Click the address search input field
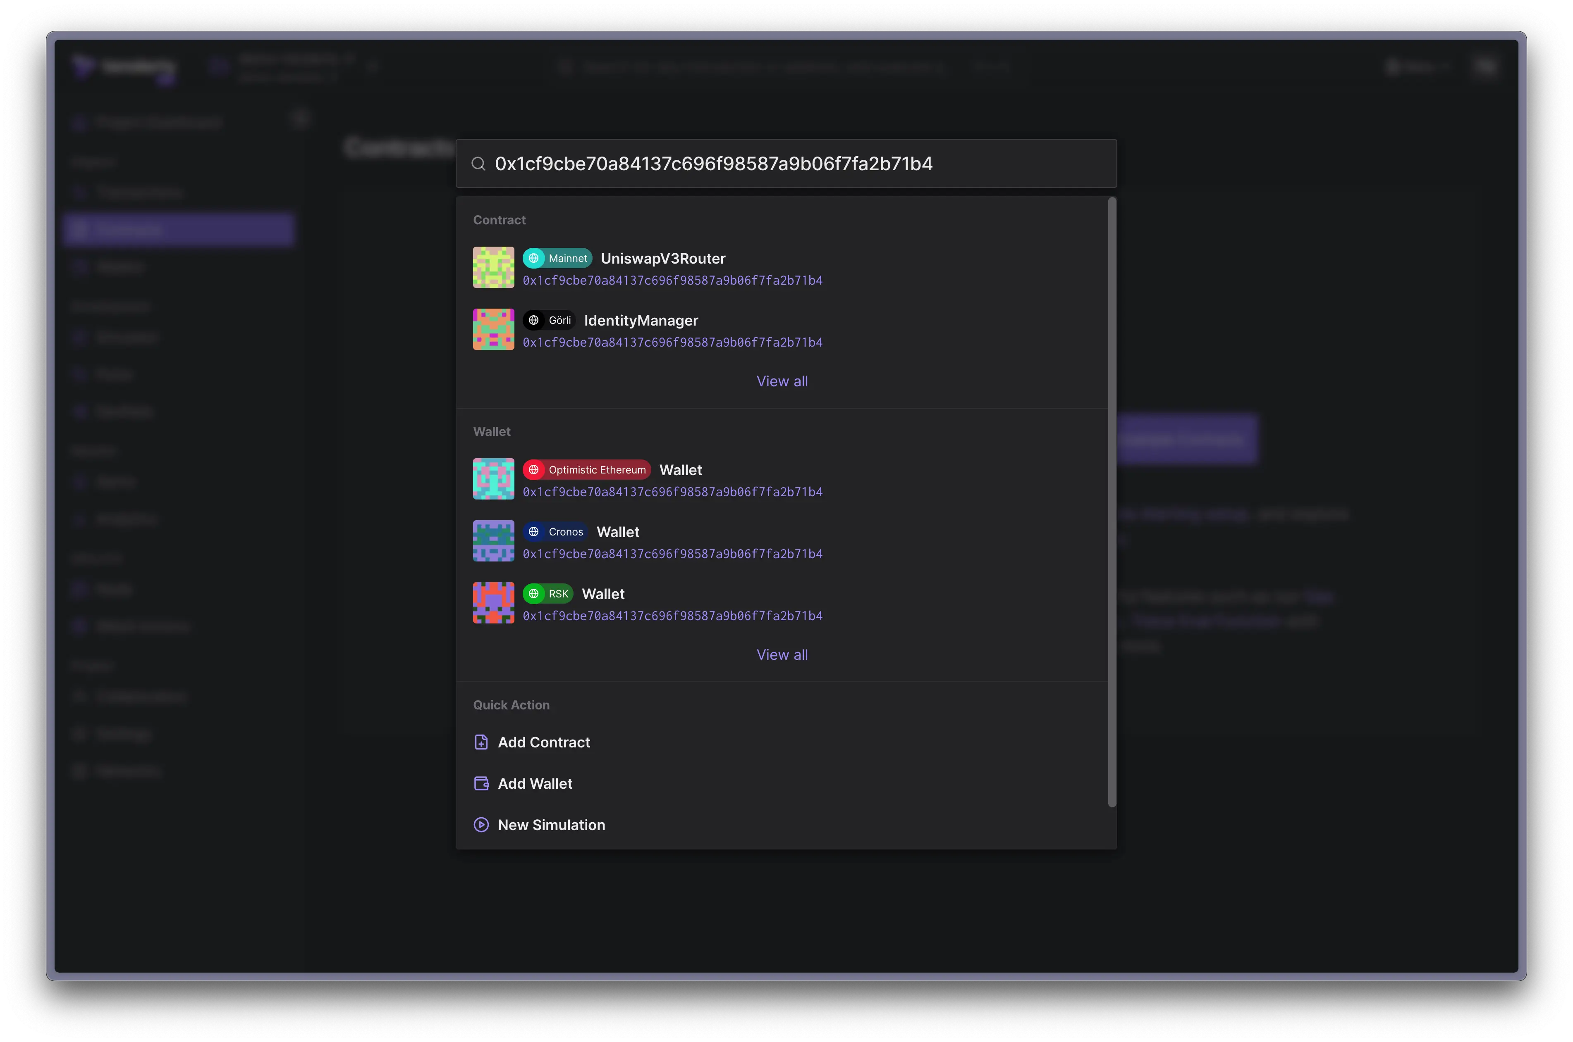Viewport: 1573px width, 1042px height. (x=786, y=164)
